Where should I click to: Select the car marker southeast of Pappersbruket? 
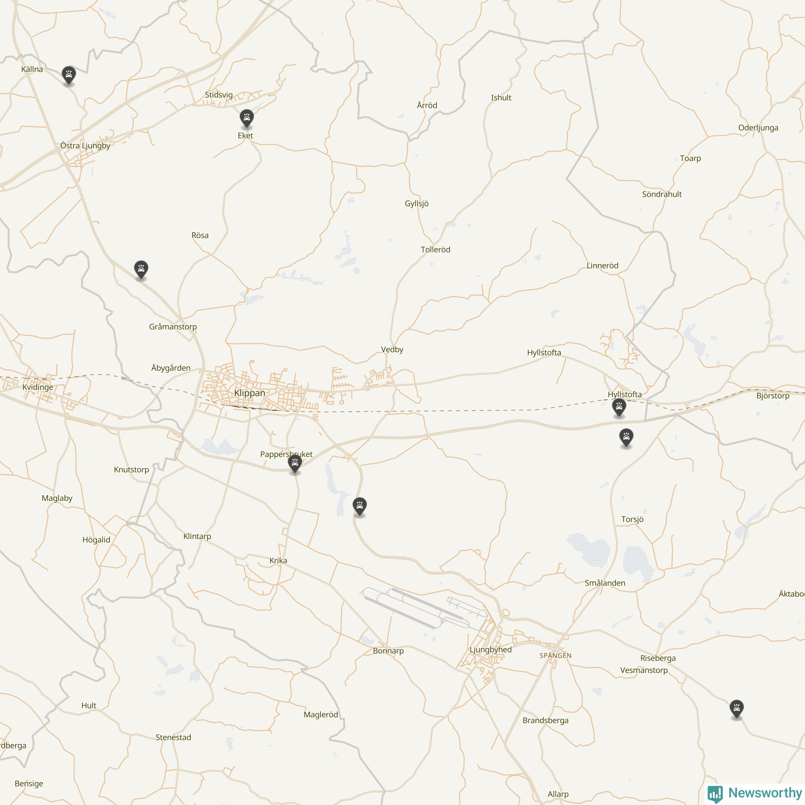[360, 507]
